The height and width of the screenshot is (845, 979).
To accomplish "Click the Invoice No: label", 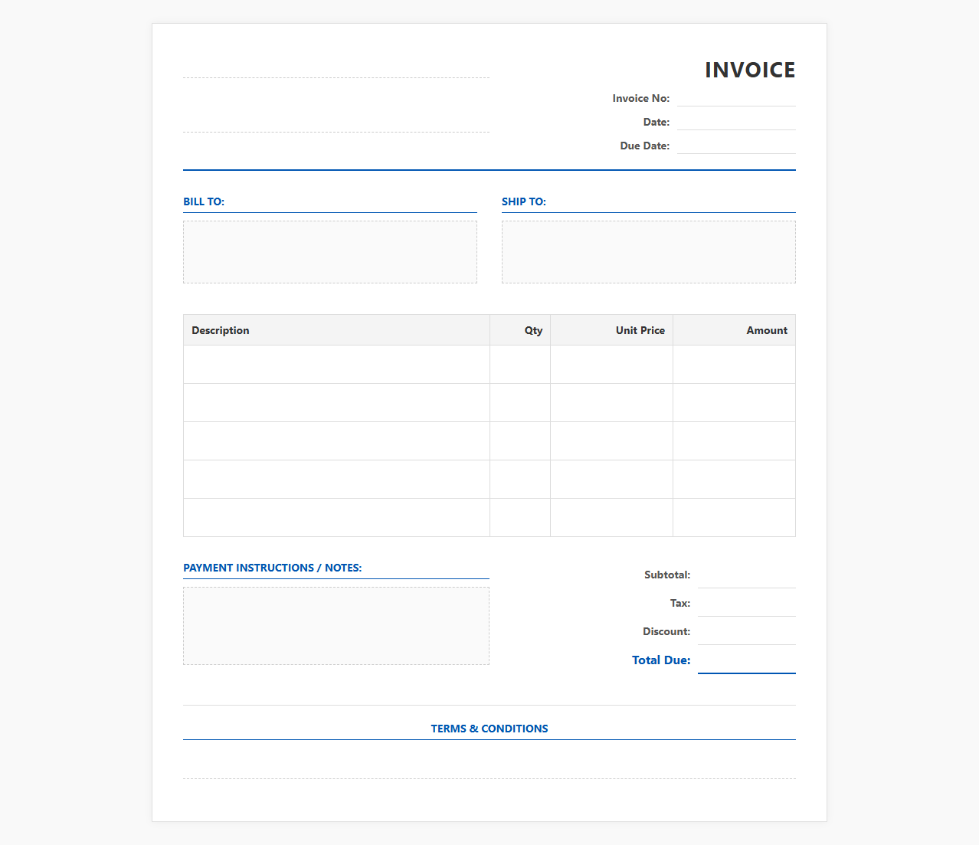I will (x=641, y=98).
